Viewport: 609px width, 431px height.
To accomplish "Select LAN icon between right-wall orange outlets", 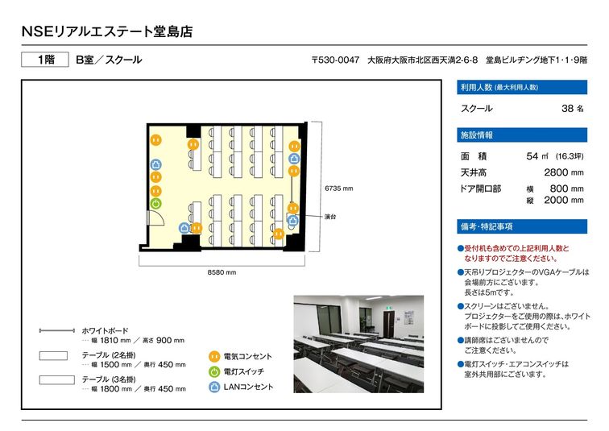I will pyautogui.click(x=294, y=159).
